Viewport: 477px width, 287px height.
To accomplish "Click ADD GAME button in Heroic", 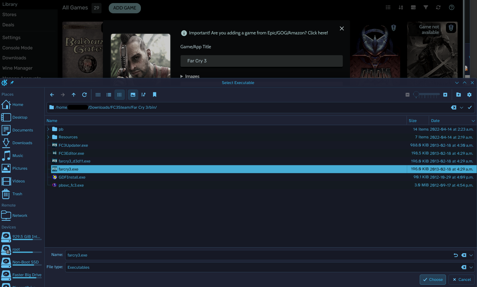I will pyautogui.click(x=125, y=8).
